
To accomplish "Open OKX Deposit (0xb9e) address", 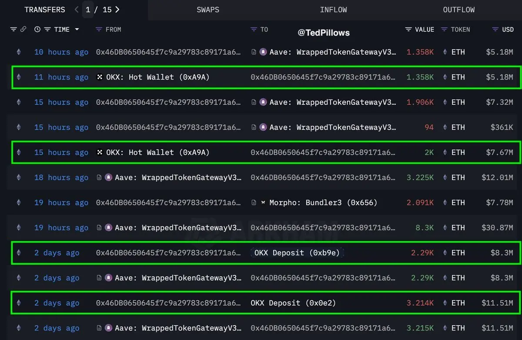I will pyautogui.click(x=297, y=253).
